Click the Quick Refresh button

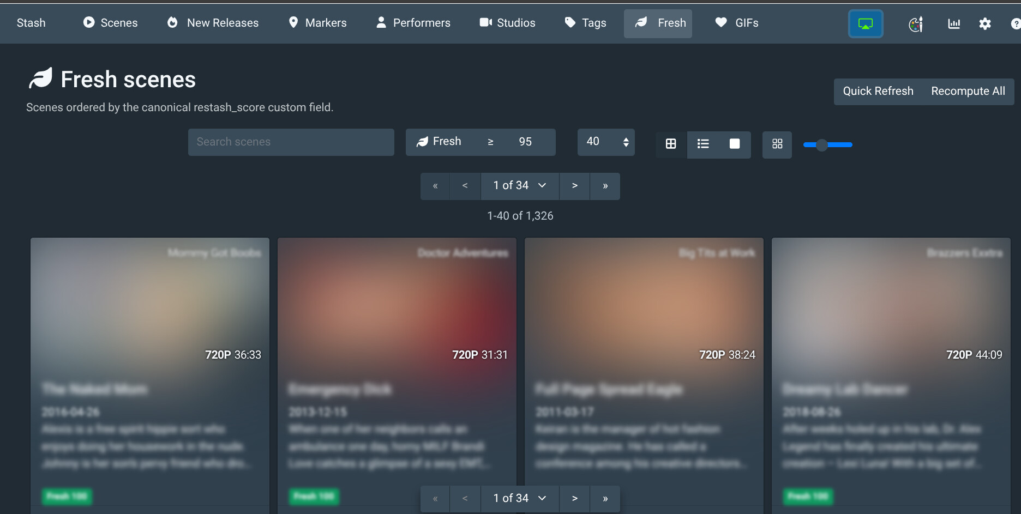click(878, 92)
